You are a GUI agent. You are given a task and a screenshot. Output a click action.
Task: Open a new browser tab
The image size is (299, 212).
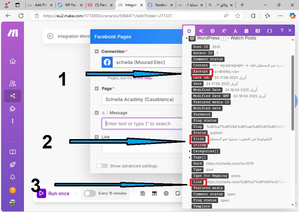tap(242, 5)
